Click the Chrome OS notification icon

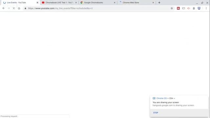click(x=154, y=98)
